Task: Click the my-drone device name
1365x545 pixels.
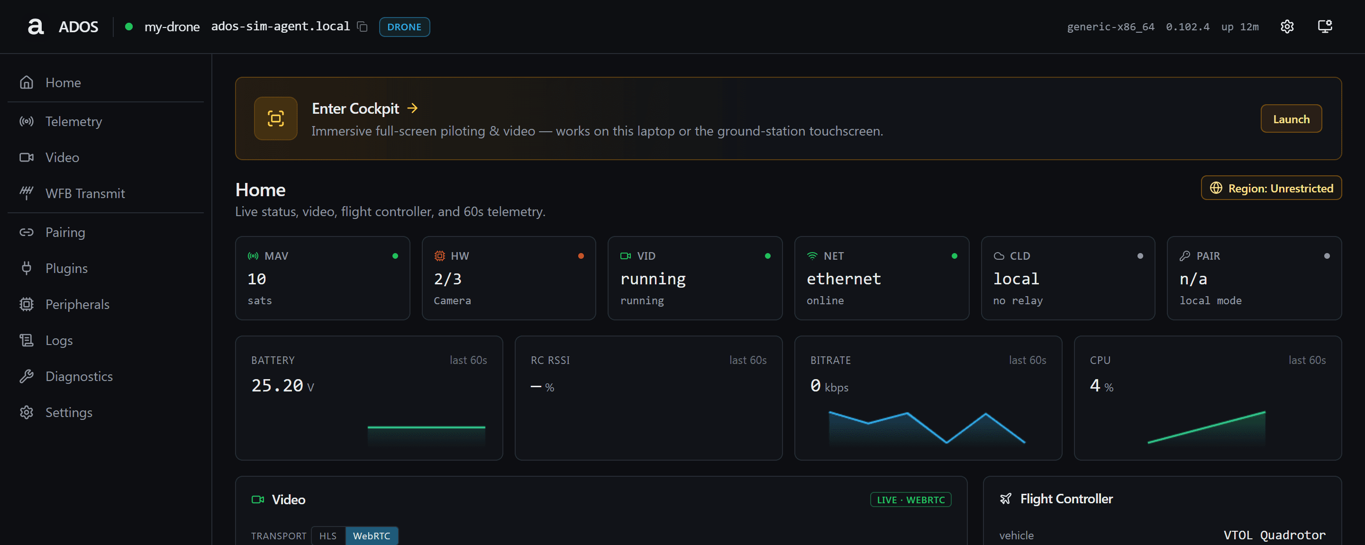Action: (x=172, y=27)
